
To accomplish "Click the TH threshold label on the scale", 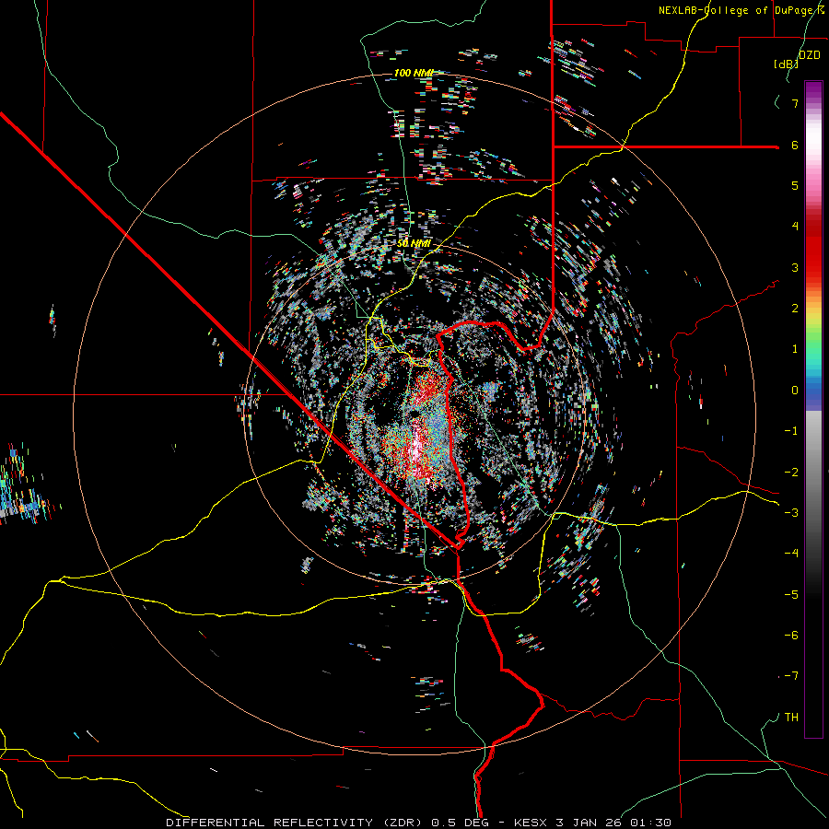I will (791, 718).
